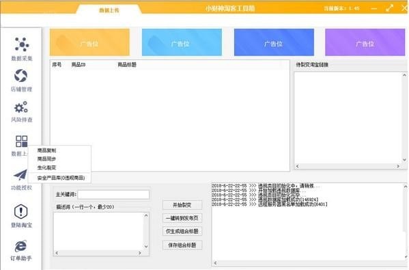Open the 订单助手 browser icon
The height and width of the screenshot is (270, 409).
[20, 246]
